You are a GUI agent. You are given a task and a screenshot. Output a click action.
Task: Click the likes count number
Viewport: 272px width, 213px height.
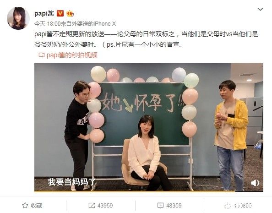pyautogui.click(x=243, y=206)
